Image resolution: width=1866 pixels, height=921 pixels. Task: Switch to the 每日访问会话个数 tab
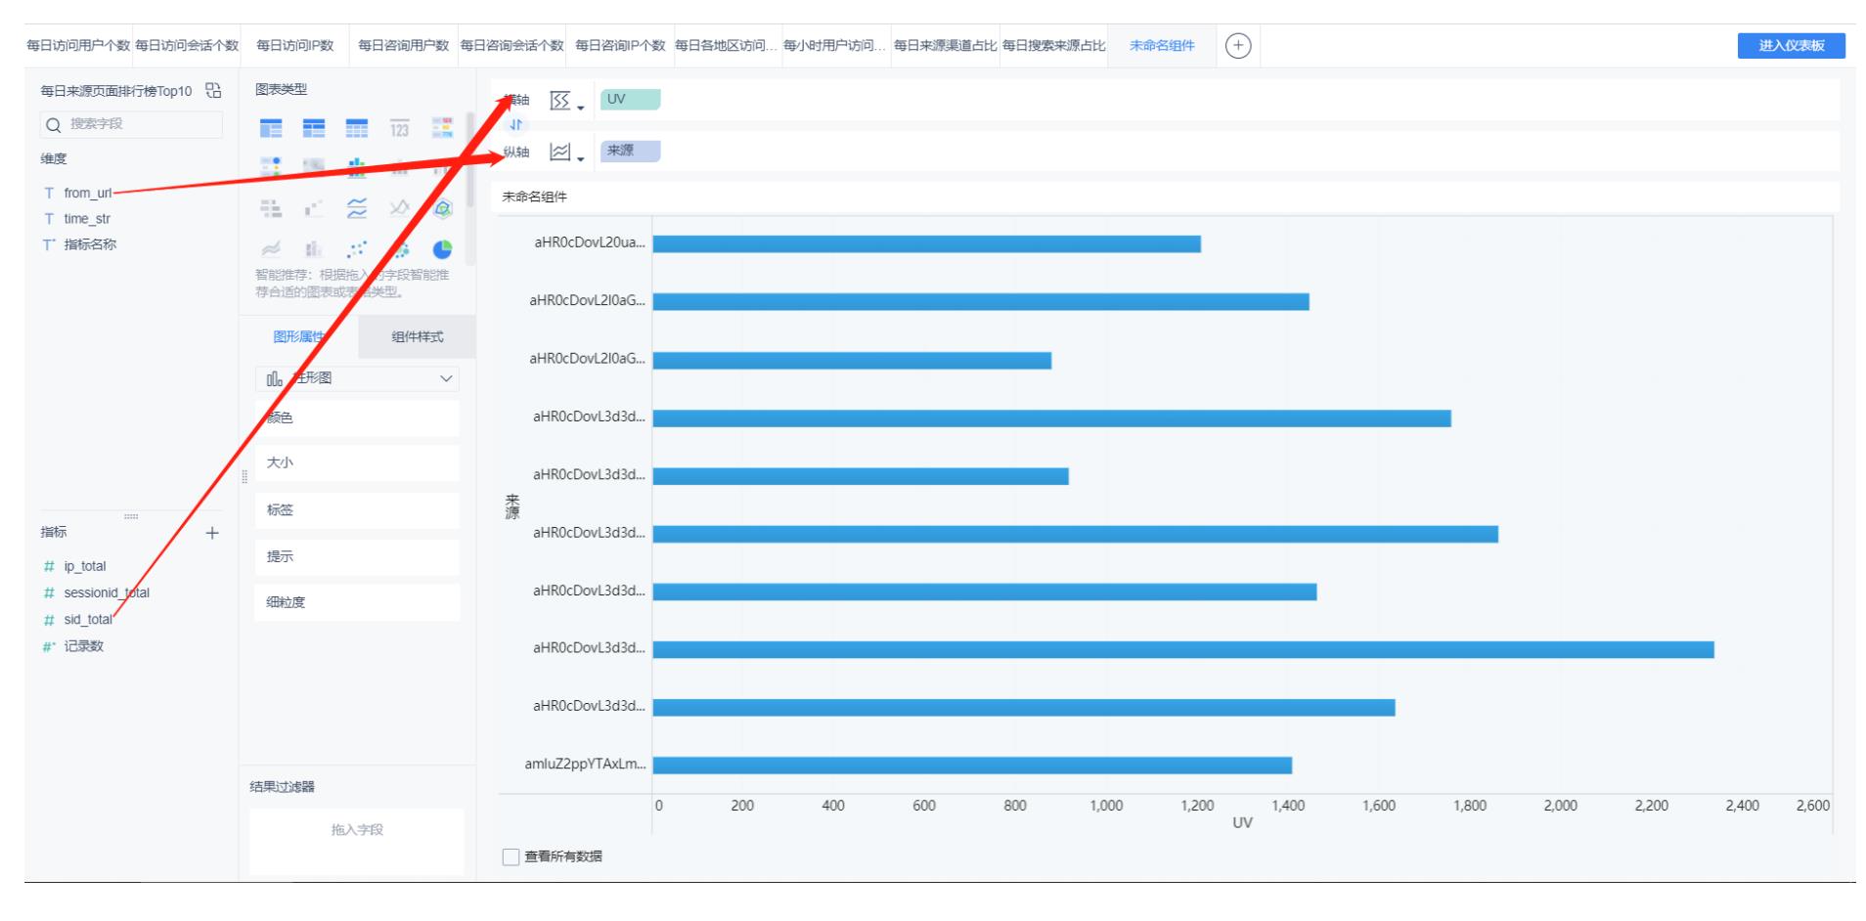(x=187, y=46)
